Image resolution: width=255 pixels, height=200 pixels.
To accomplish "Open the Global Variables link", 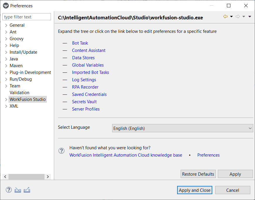I will [88, 65].
